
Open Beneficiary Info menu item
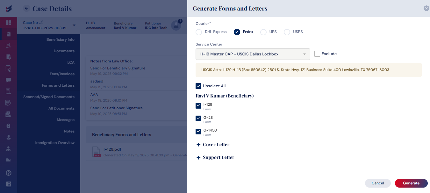click(61, 39)
